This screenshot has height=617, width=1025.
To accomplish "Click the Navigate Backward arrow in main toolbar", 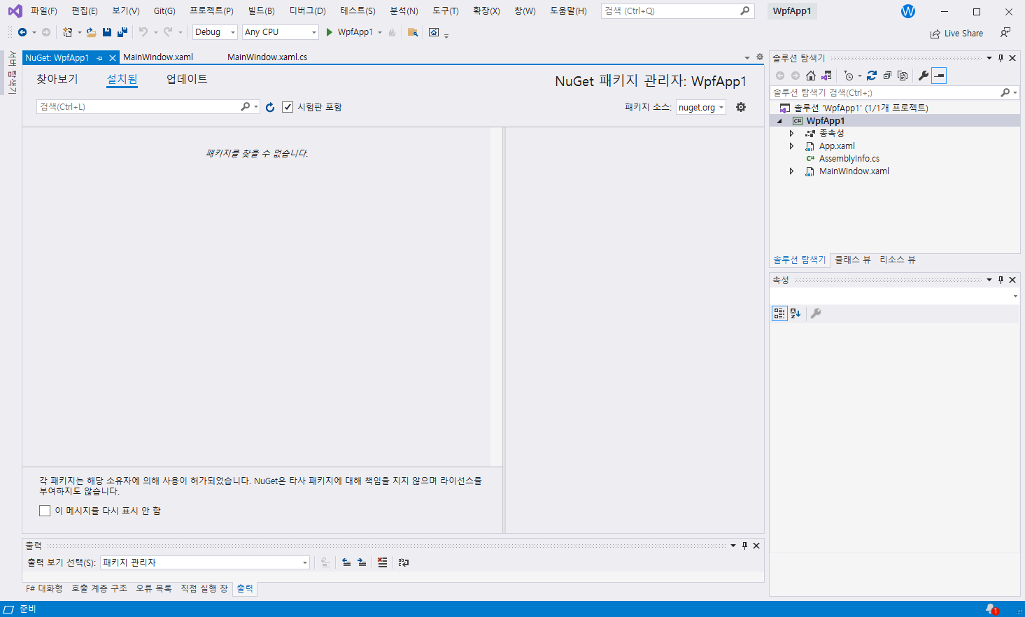I will 22,32.
